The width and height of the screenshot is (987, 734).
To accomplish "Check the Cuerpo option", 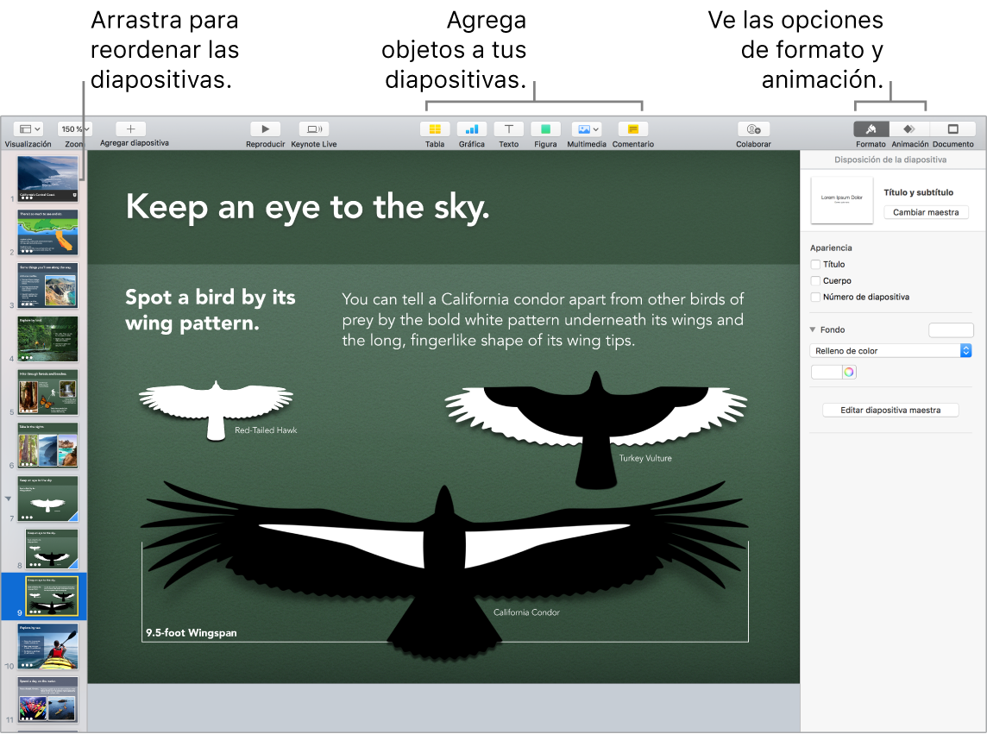I will [814, 280].
